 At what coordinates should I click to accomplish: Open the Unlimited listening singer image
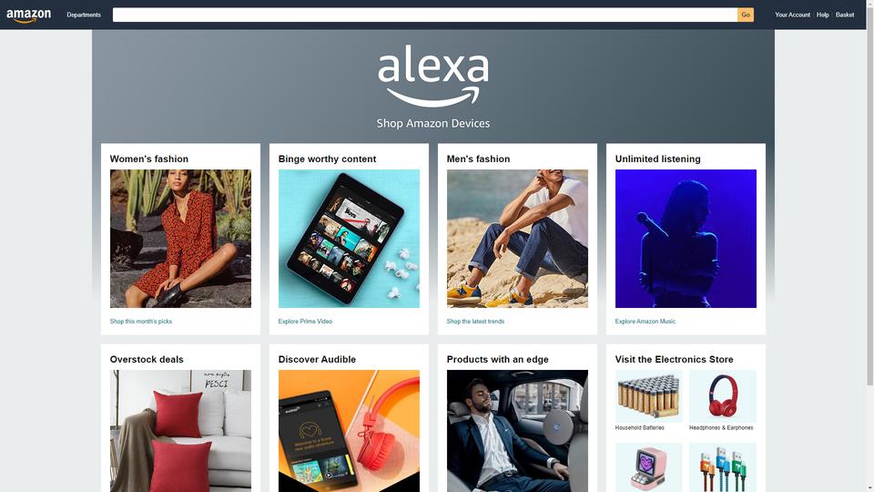tap(686, 239)
